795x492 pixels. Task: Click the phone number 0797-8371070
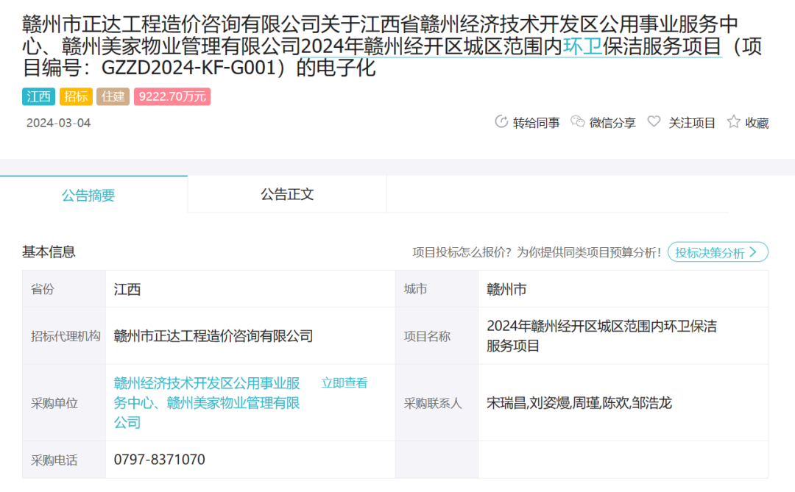(x=159, y=460)
